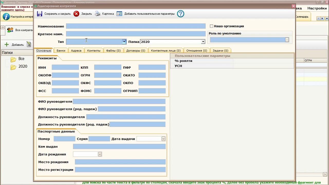Click the КПП input field
Screen dimensions: 329x185
click(x=107, y=67)
